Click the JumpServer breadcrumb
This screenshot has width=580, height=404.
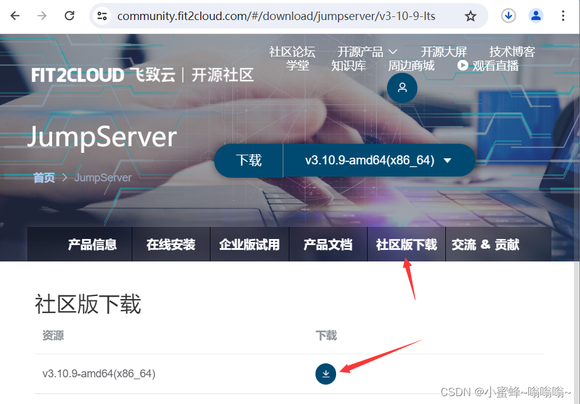coord(103,178)
